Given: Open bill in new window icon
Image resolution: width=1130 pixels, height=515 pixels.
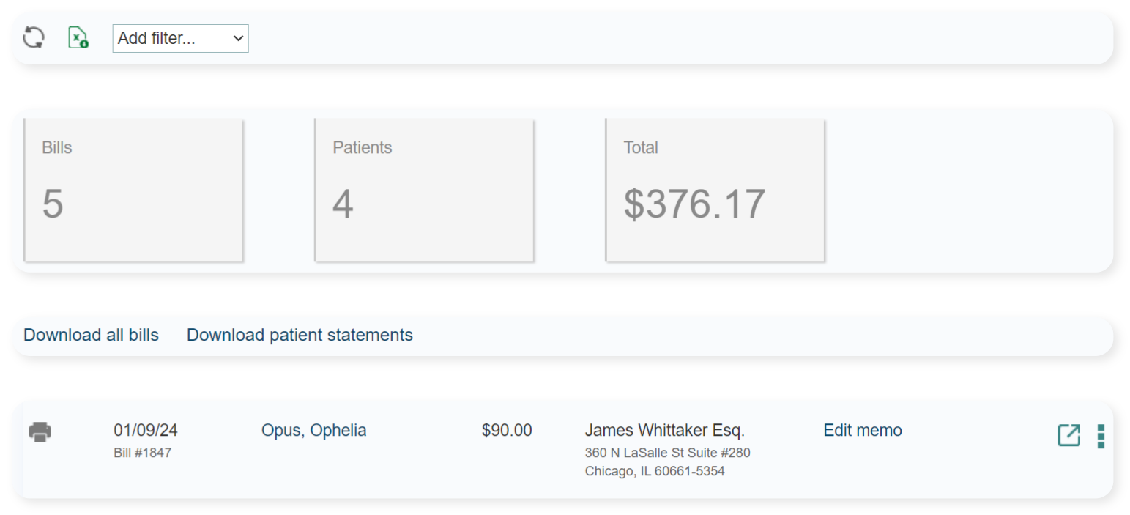Looking at the screenshot, I should pos(1068,436).
